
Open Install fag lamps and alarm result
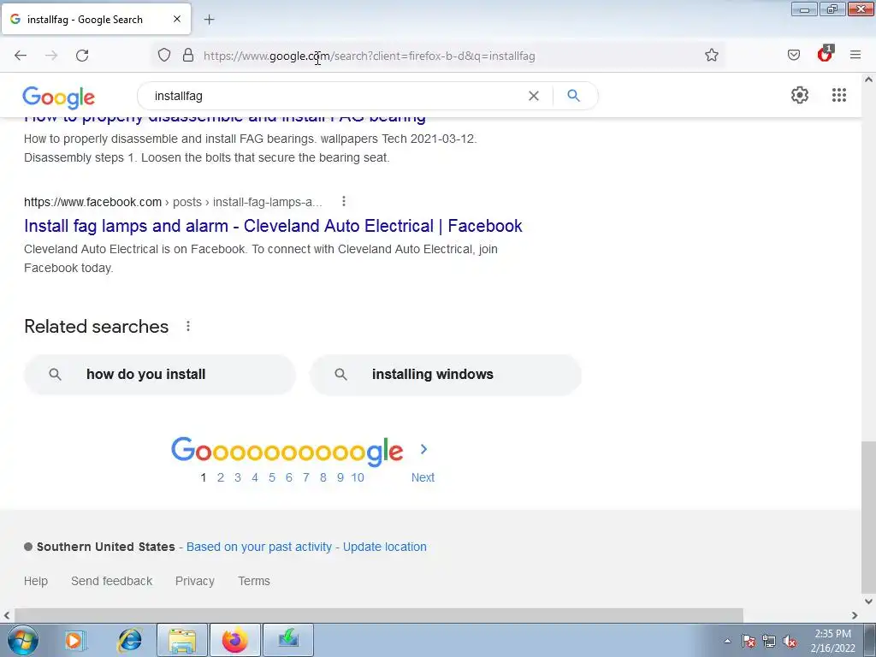273,226
